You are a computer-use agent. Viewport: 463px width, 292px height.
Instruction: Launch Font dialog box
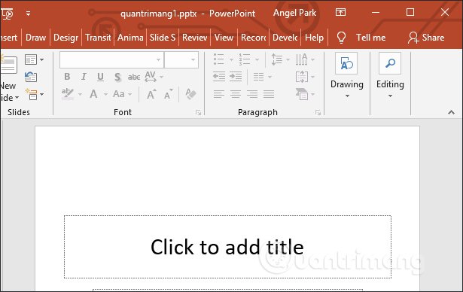click(x=199, y=112)
